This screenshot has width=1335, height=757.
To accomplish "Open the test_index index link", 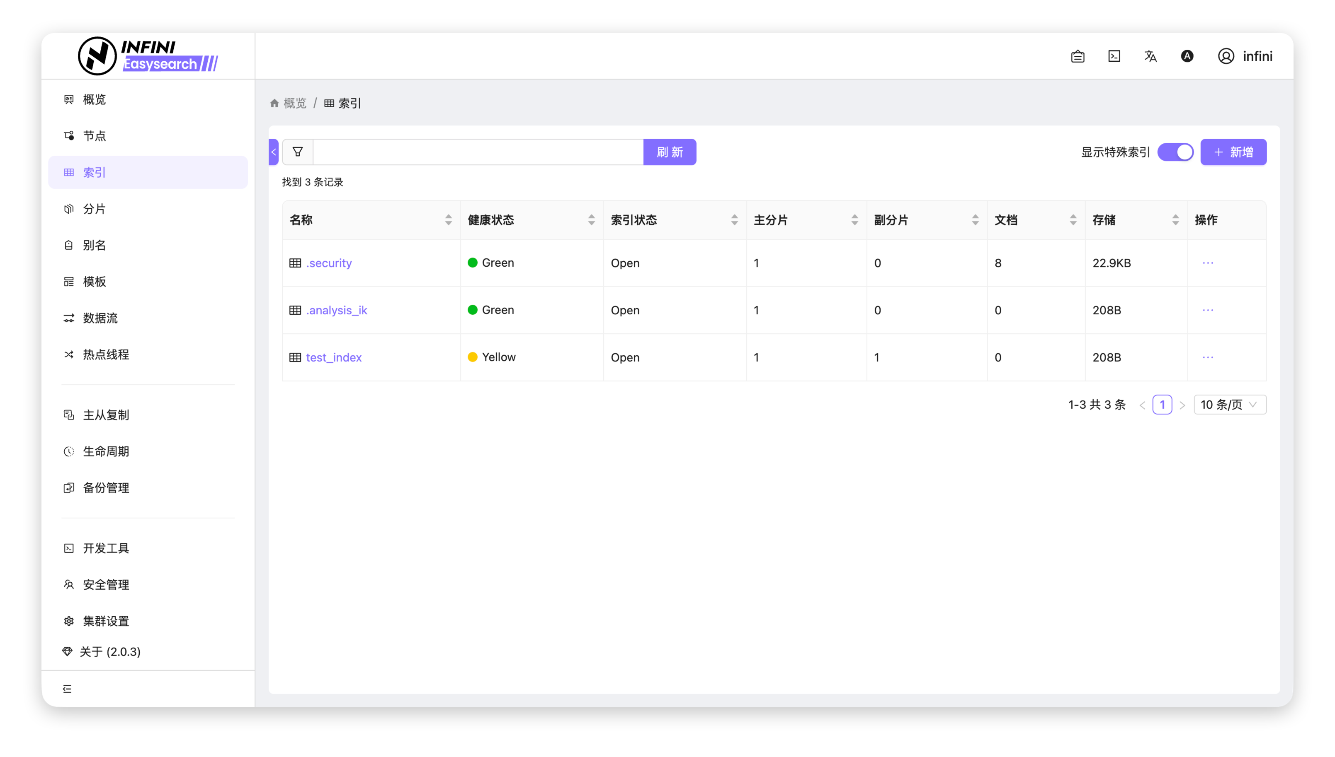I will click(x=333, y=358).
